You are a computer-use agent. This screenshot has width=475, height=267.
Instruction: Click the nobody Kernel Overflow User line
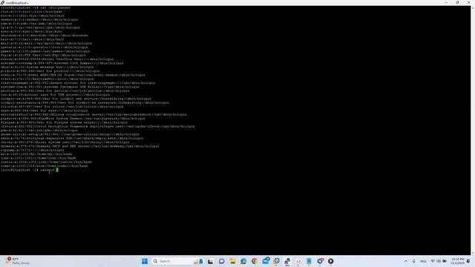57,59
